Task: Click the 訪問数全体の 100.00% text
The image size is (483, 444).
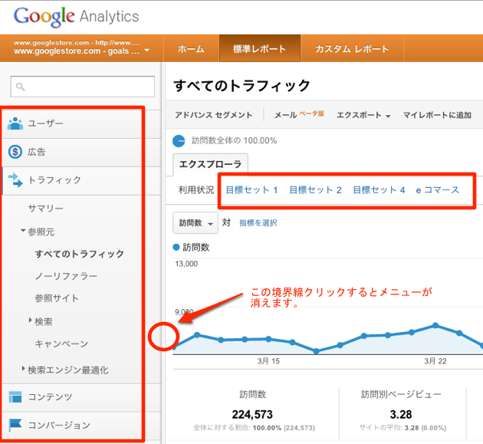Action: pyautogui.click(x=234, y=141)
